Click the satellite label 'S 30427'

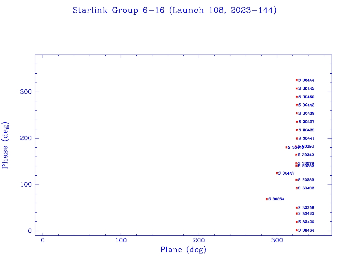pyautogui.click(x=306, y=122)
